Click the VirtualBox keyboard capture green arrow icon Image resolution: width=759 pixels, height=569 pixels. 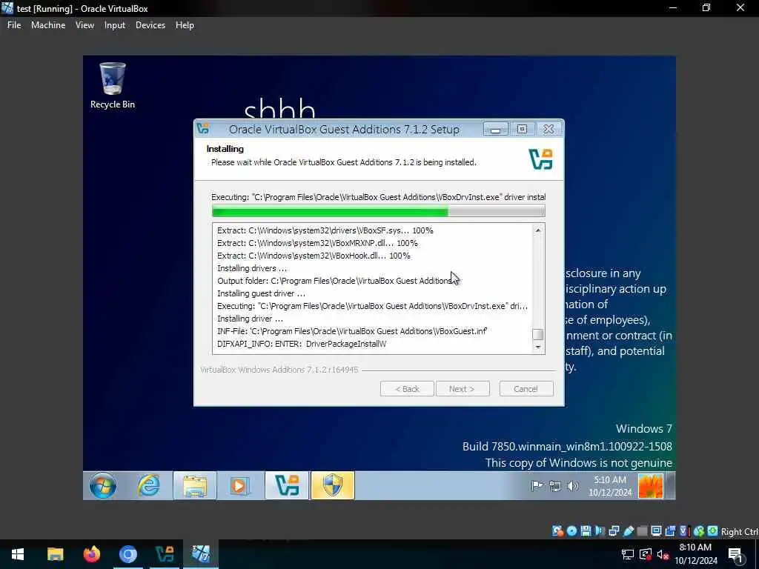[x=712, y=531]
